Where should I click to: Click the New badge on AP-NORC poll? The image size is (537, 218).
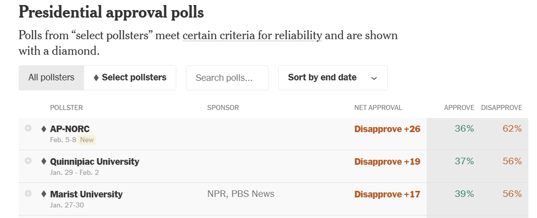click(87, 140)
